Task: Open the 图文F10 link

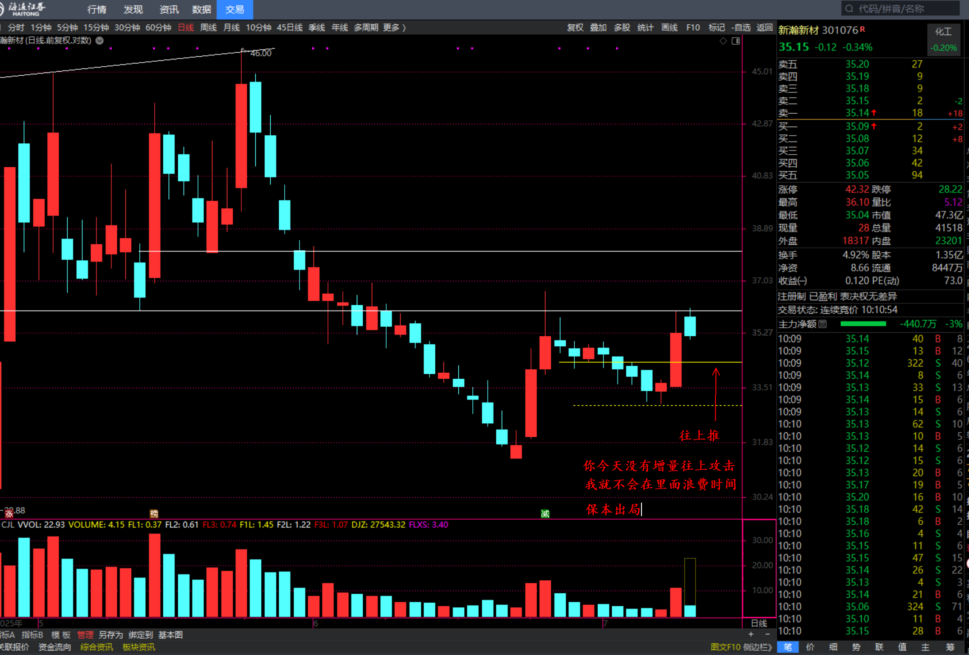Action: tap(725, 647)
